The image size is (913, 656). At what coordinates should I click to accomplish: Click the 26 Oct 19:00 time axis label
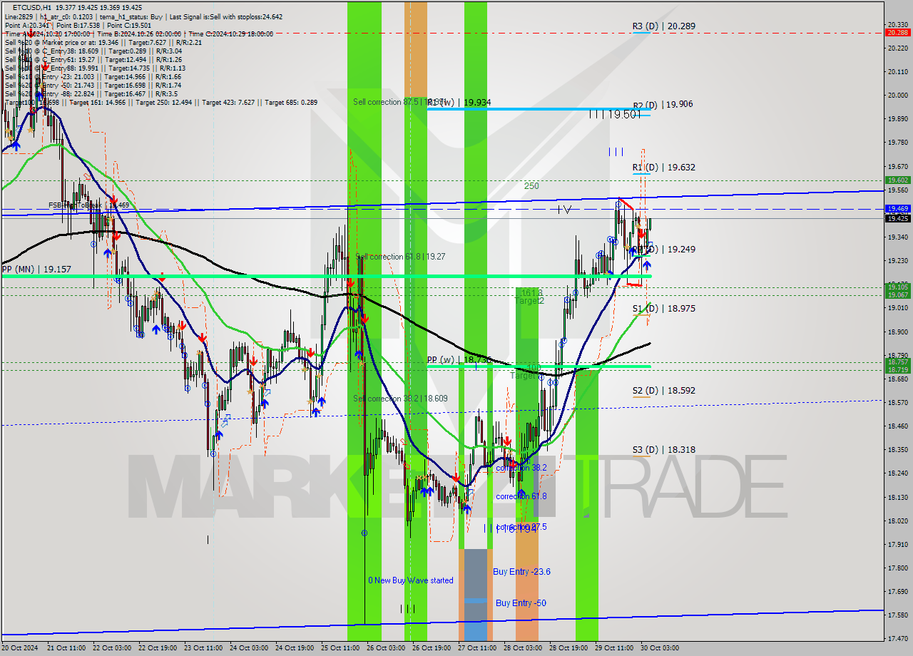coord(431,648)
